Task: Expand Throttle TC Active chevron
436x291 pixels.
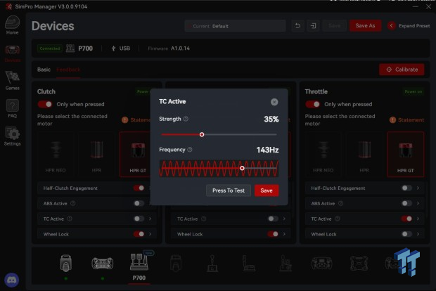Action: point(418,219)
